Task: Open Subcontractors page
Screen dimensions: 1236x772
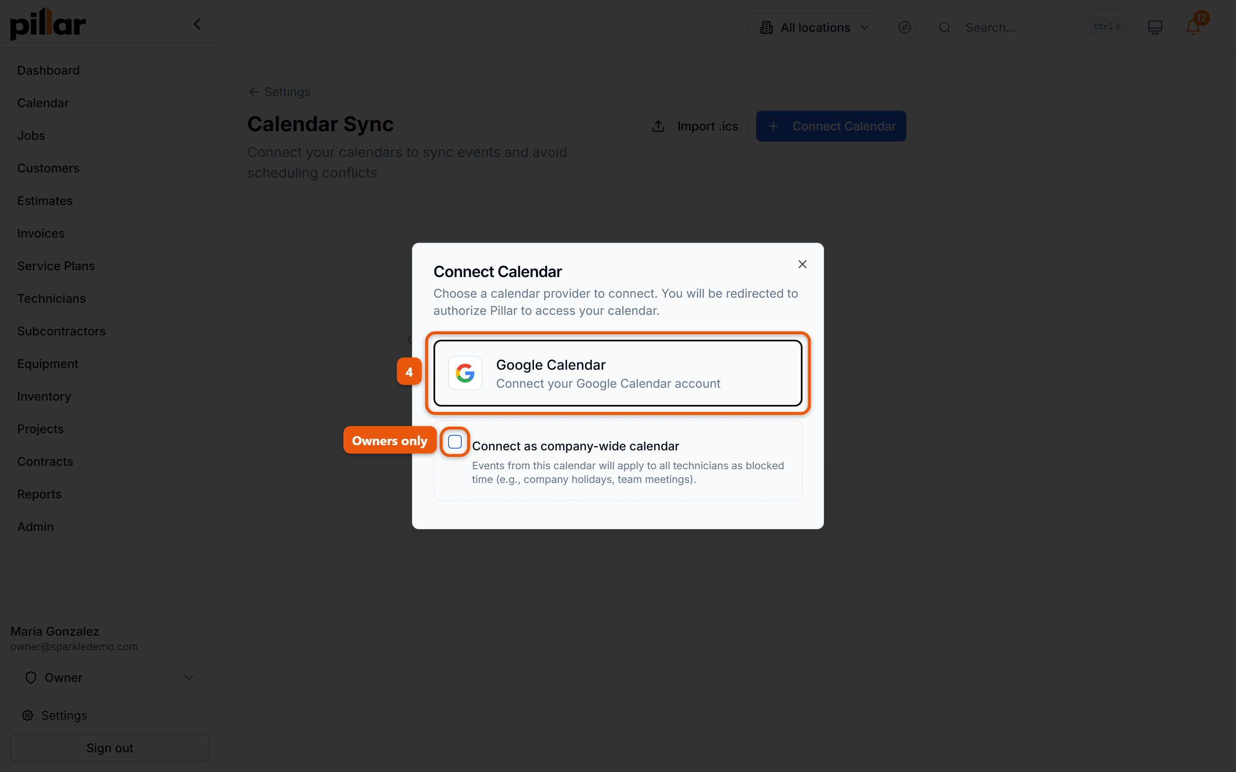Action: tap(61, 332)
